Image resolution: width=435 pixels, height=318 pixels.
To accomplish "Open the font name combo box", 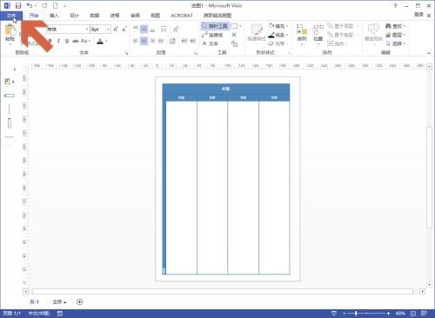I will click(x=68, y=30).
